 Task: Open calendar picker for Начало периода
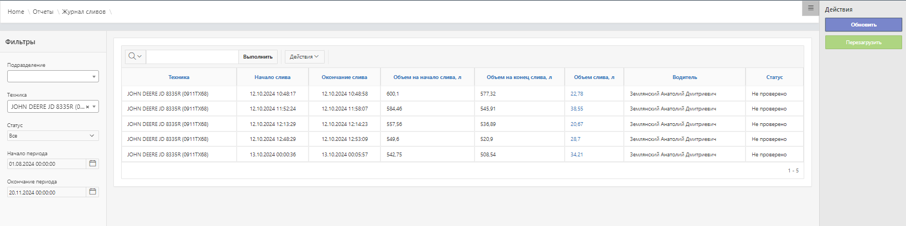tap(93, 164)
